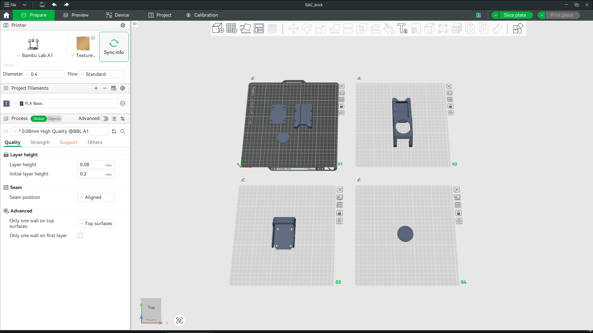The image size is (593, 333).
Task: Switch to the Strength tab
Action: click(40, 142)
